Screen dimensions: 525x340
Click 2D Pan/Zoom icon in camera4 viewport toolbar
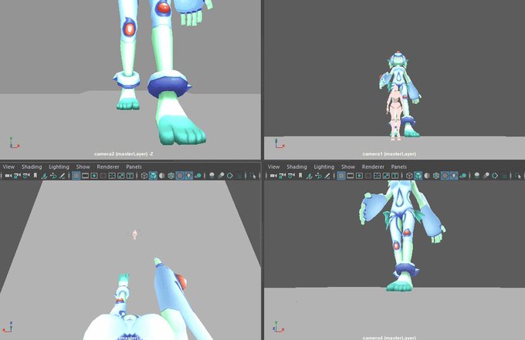tap(318, 176)
